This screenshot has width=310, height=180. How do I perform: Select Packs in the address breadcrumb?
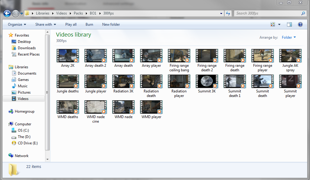[x=78, y=13]
